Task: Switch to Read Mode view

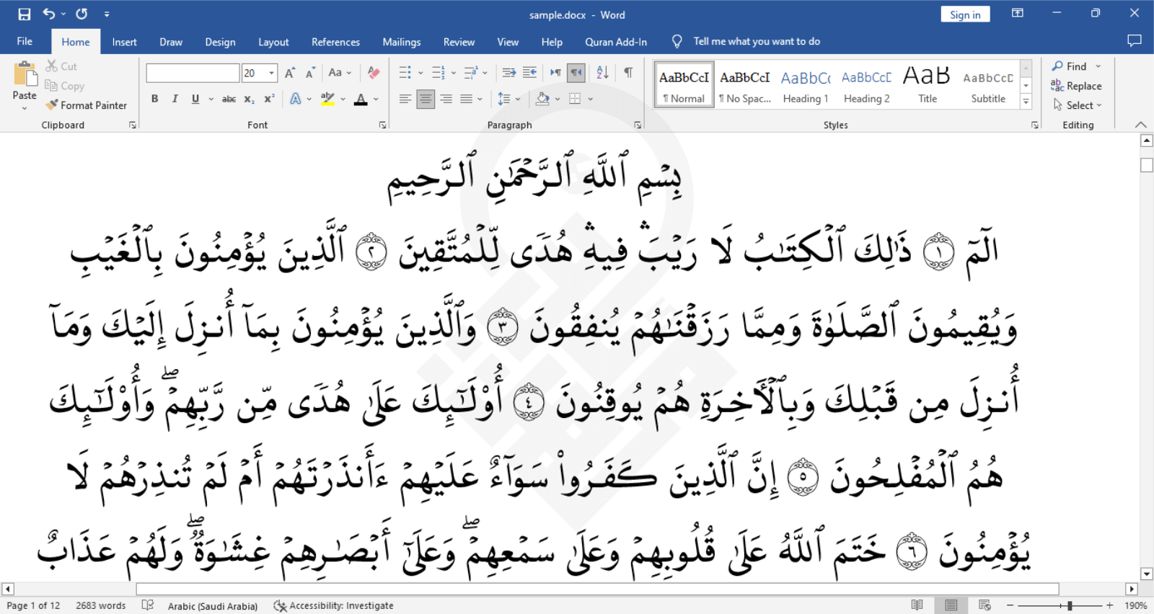Action: (x=917, y=605)
